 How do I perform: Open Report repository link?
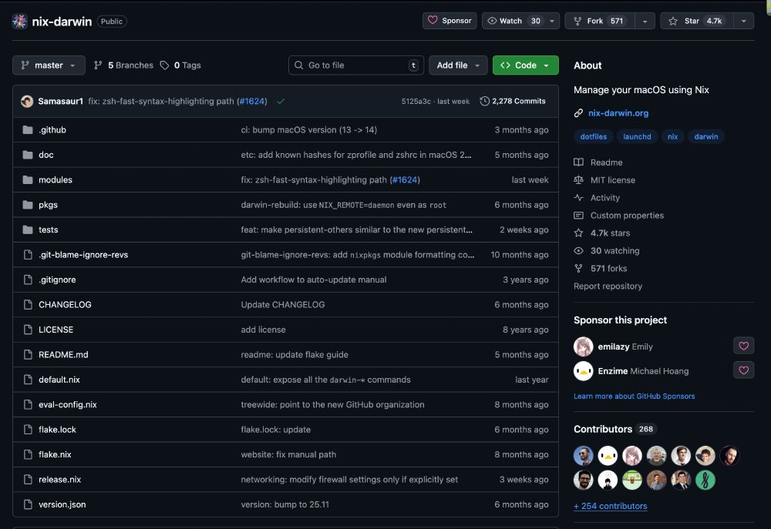(608, 286)
